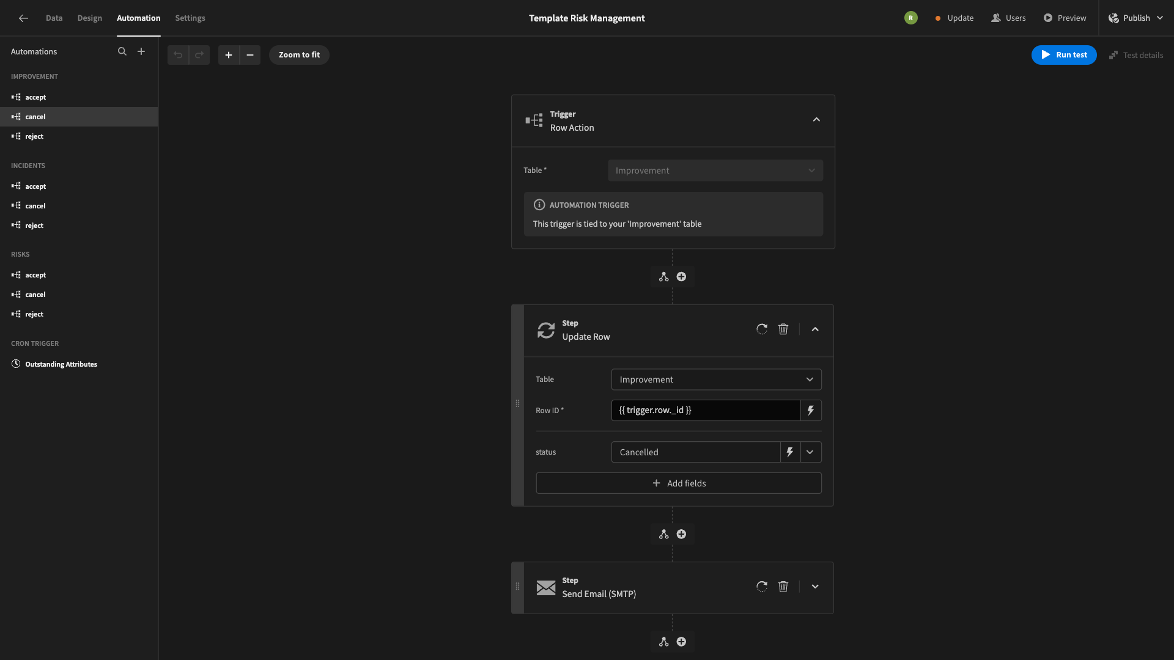Open the Cancelled status dropdown
Image resolution: width=1174 pixels, height=660 pixels.
[x=810, y=452]
